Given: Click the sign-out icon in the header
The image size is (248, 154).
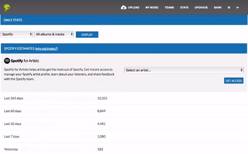Looking at the screenshot, I should click(x=237, y=7).
